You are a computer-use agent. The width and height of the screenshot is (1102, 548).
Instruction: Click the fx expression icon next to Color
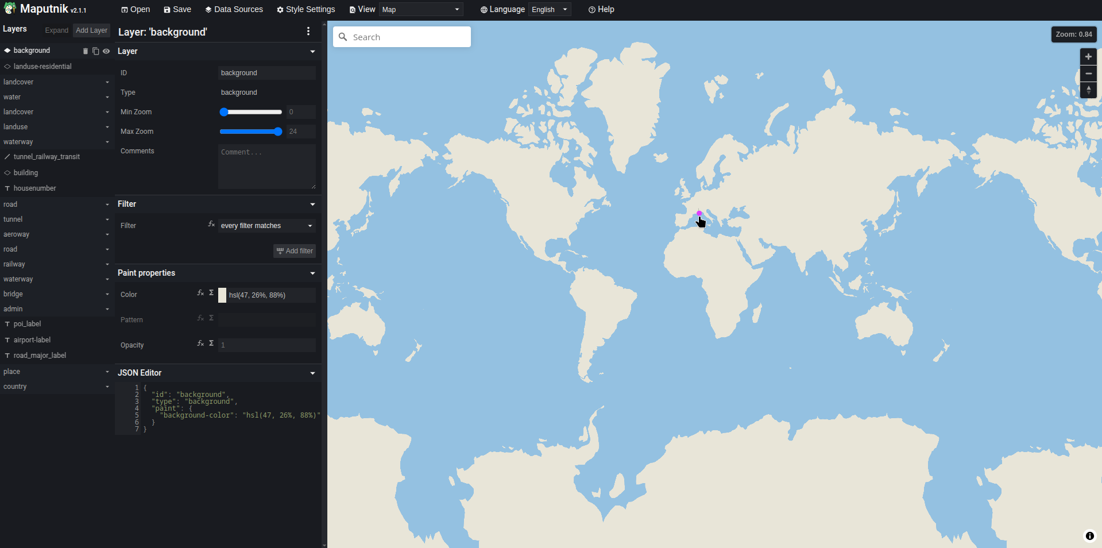click(200, 293)
